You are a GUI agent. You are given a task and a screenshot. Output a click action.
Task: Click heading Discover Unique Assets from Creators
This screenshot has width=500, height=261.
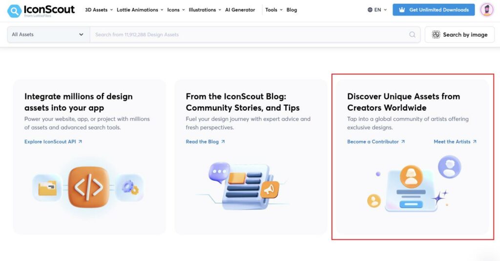[x=403, y=102]
